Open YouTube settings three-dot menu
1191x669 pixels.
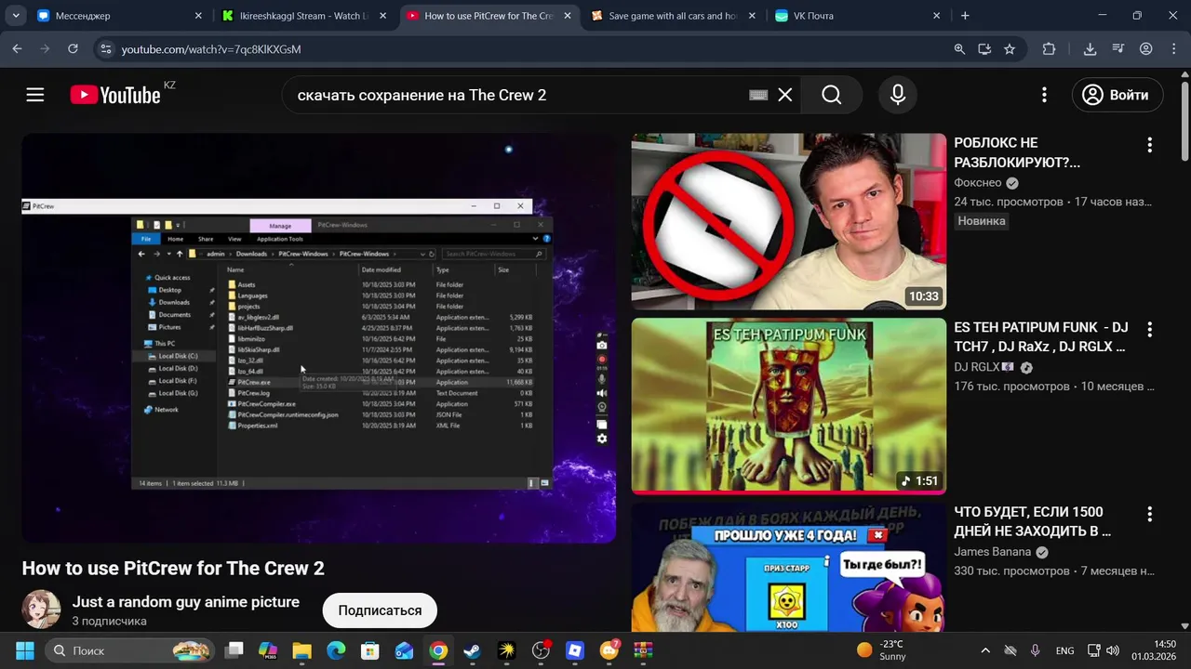[1044, 95]
